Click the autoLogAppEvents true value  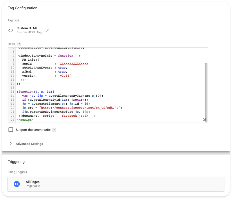click(62, 68)
